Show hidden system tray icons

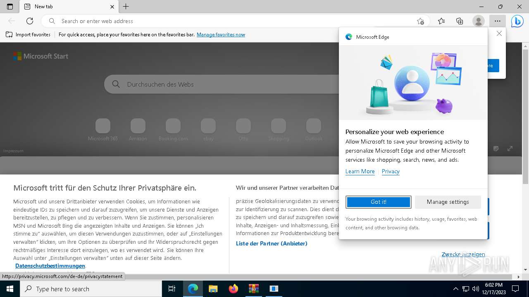pyautogui.click(x=456, y=289)
